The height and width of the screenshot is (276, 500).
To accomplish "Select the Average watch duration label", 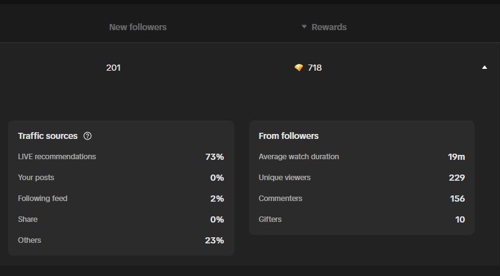I will tap(299, 157).
